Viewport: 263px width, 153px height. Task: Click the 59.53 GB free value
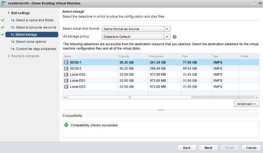190,69
